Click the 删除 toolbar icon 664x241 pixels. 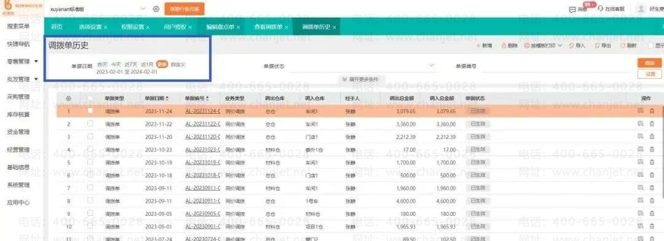point(504,45)
